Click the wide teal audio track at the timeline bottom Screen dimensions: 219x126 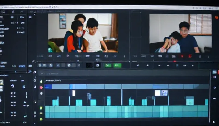(127, 112)
